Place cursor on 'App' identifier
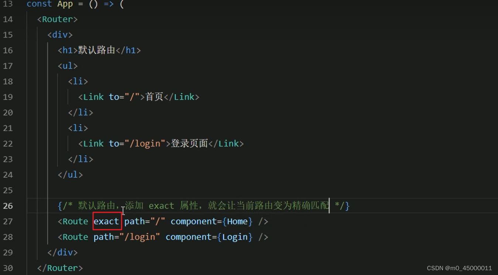This screenshot has height=275, width=498. (x=65, y=4)
